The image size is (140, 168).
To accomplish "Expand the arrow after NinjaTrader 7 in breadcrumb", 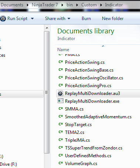I will tap(62, 5).
